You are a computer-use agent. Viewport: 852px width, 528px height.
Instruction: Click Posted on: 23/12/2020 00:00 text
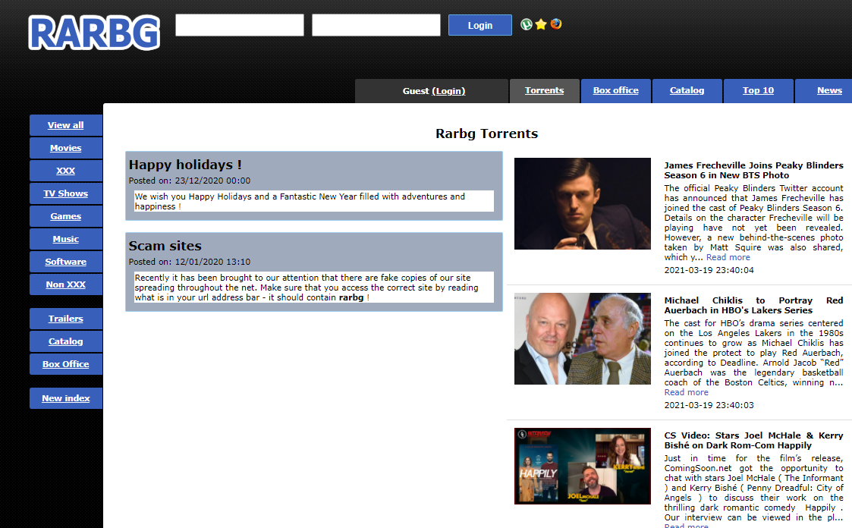[190, 181]
